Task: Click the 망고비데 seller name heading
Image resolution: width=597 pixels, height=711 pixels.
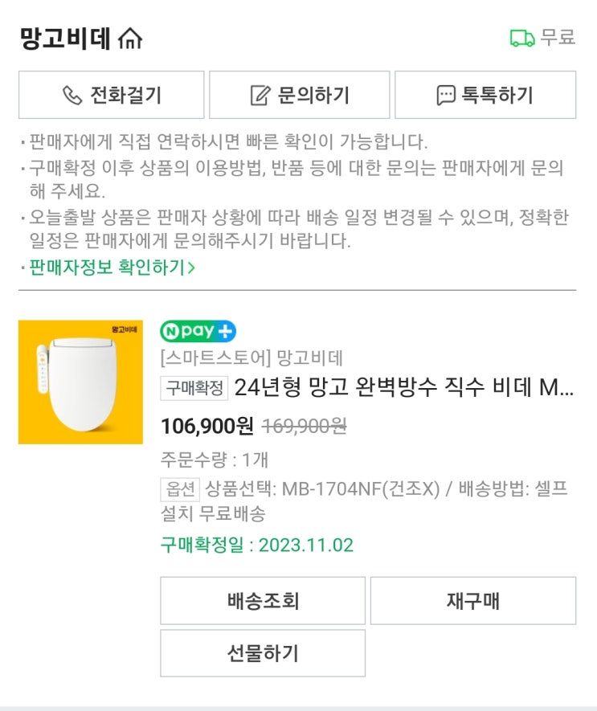Action: pos(65,39)
